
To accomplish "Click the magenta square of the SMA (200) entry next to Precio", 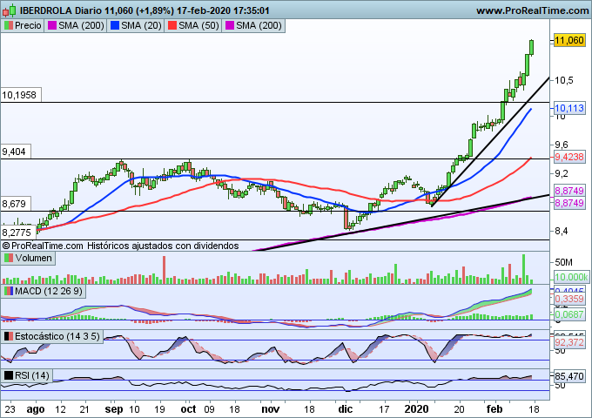I will click(x=52, y=25).
